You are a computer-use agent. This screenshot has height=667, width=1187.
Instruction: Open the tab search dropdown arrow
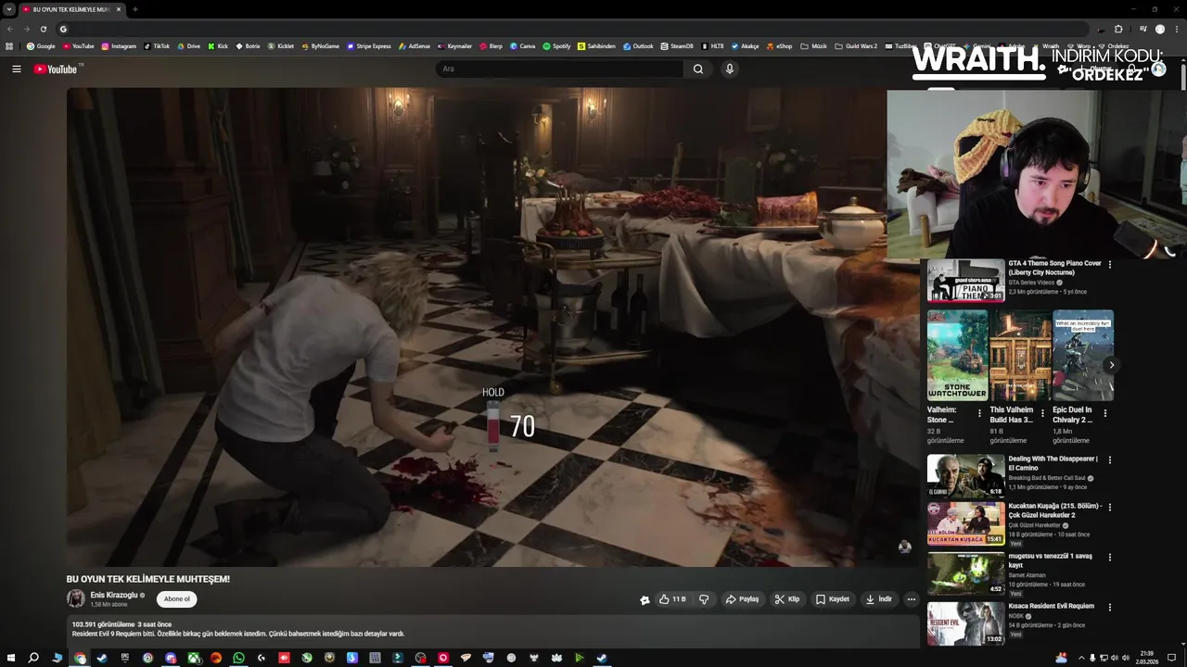coord(8,9)
